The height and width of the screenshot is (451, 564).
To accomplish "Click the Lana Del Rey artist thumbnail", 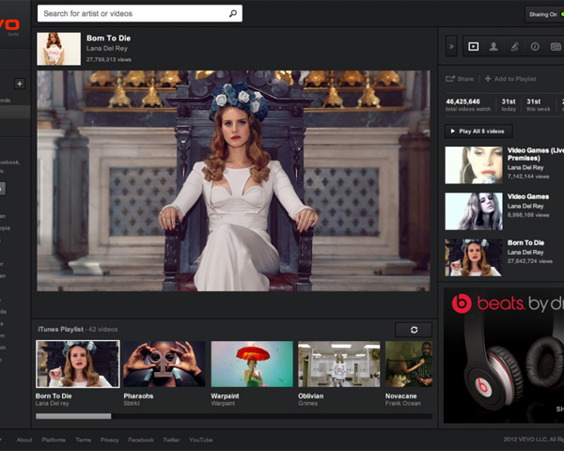I will (58, 49).
